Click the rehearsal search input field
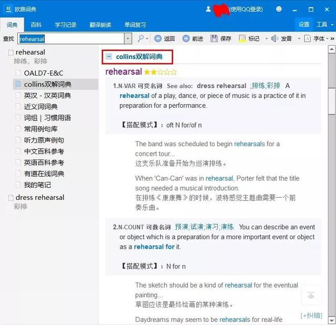 pos(72,39)
